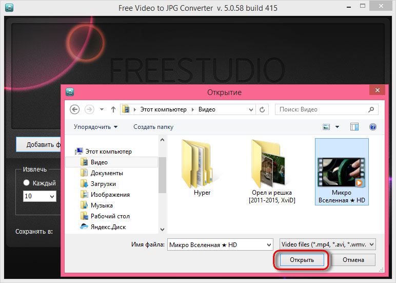Click the address bar folder icon
This screenshot has height=283, width=396.
coord(126,109)
